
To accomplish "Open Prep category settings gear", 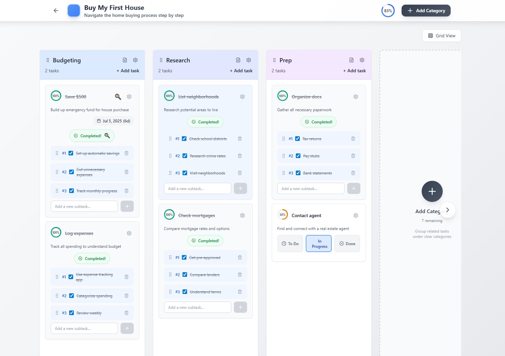I will click(362, 60).
